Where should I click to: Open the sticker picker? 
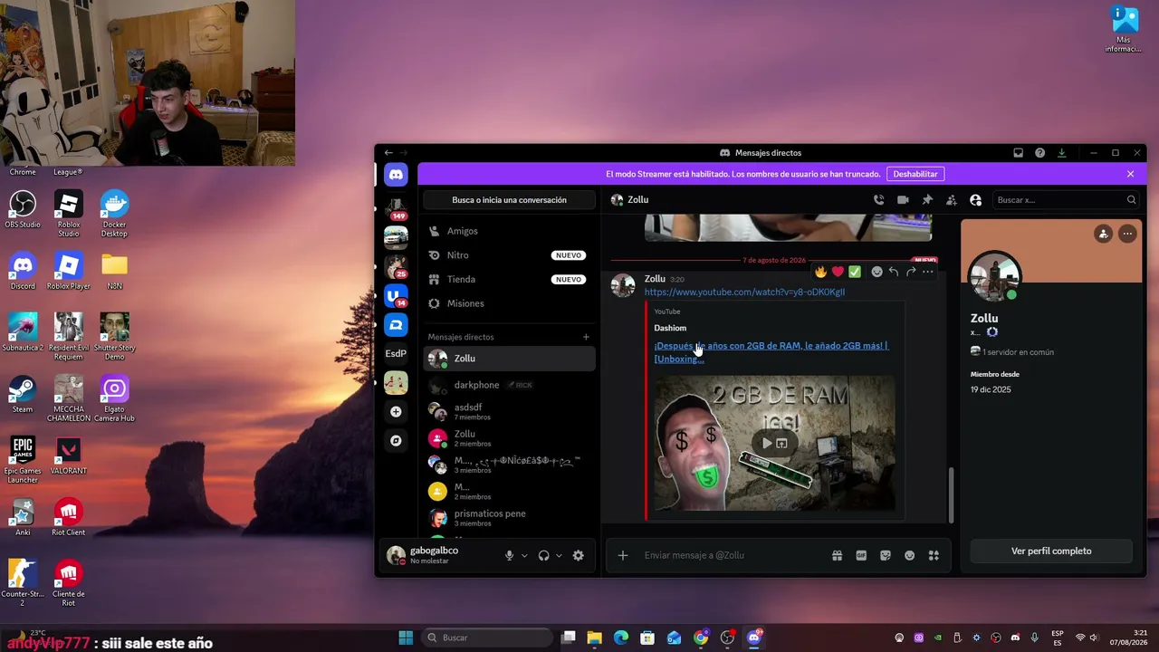[x=886, y=556]
